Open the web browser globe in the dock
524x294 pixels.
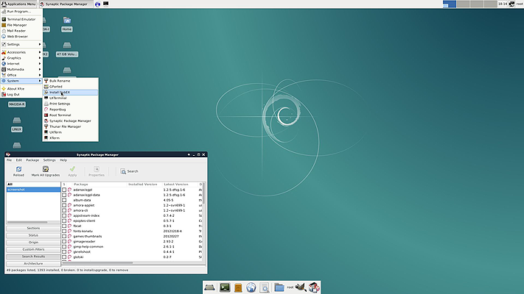pyautogui.click(x=251, y=287)
